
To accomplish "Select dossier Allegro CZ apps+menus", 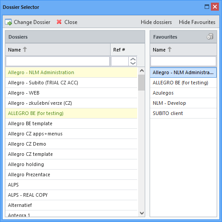I will point(71,134).
